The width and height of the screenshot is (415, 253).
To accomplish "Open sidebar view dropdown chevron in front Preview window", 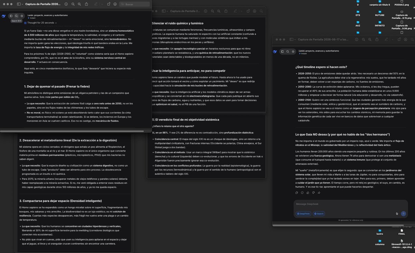I will (x=22, y=4).
